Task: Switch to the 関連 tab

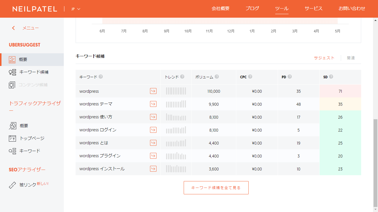Action: point(351,58)
